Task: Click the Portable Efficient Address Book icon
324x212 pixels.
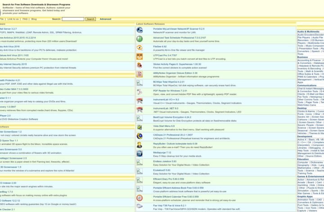Action: click(139, 189)
